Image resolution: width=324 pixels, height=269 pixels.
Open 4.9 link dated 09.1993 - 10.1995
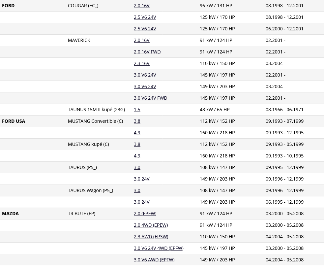137,156
